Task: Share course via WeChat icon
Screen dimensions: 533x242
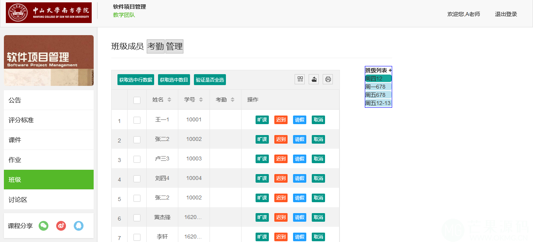Action: pyautogui.click(x=43, y=226)
